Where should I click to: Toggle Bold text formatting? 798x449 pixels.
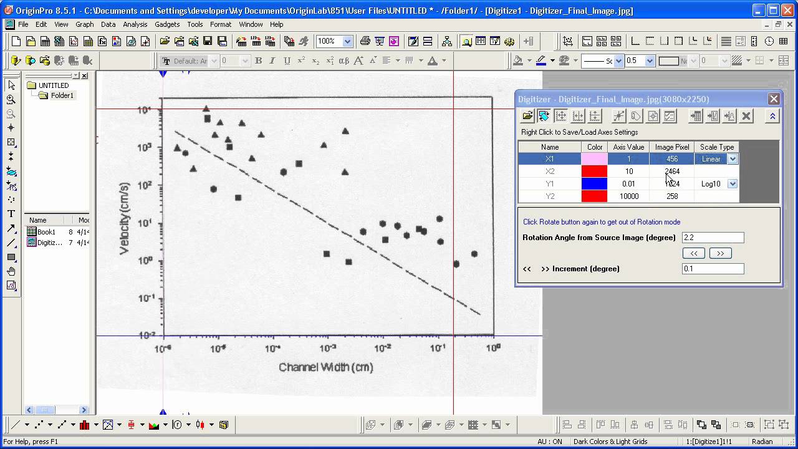[258, 60]
